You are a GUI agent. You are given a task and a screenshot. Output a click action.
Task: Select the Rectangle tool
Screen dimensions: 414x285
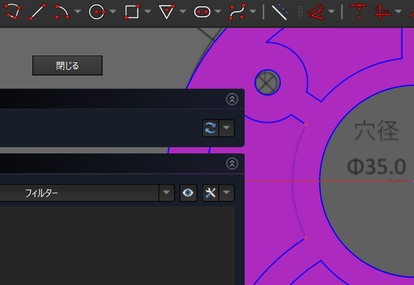(x=132, y=11)
